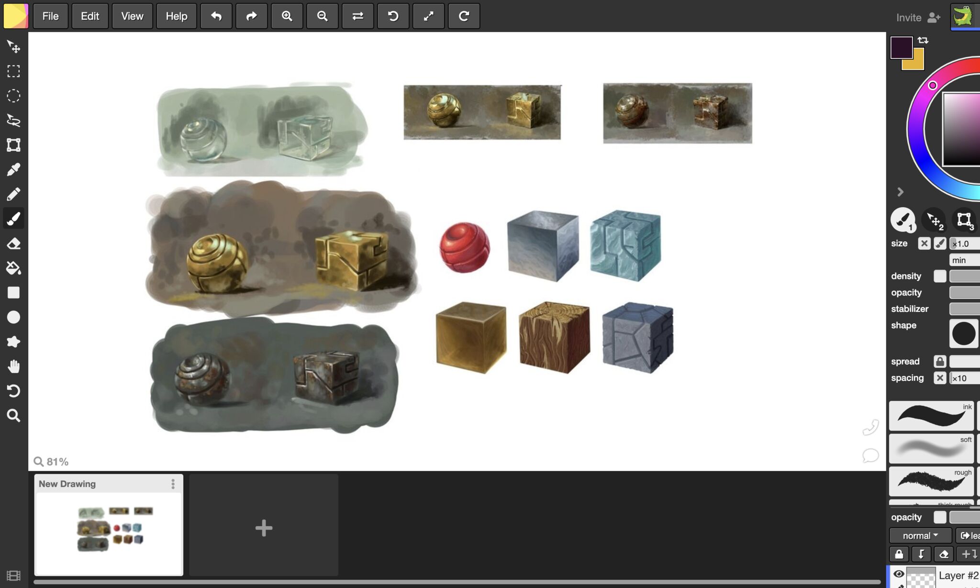The image size is (980, 588).
Task: Open the normal blend mode dropdown
Action: [x=920, y=535]
